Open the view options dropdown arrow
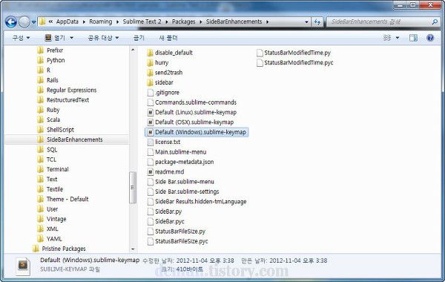Screen dimensions: 445x282 pos(398,38)
